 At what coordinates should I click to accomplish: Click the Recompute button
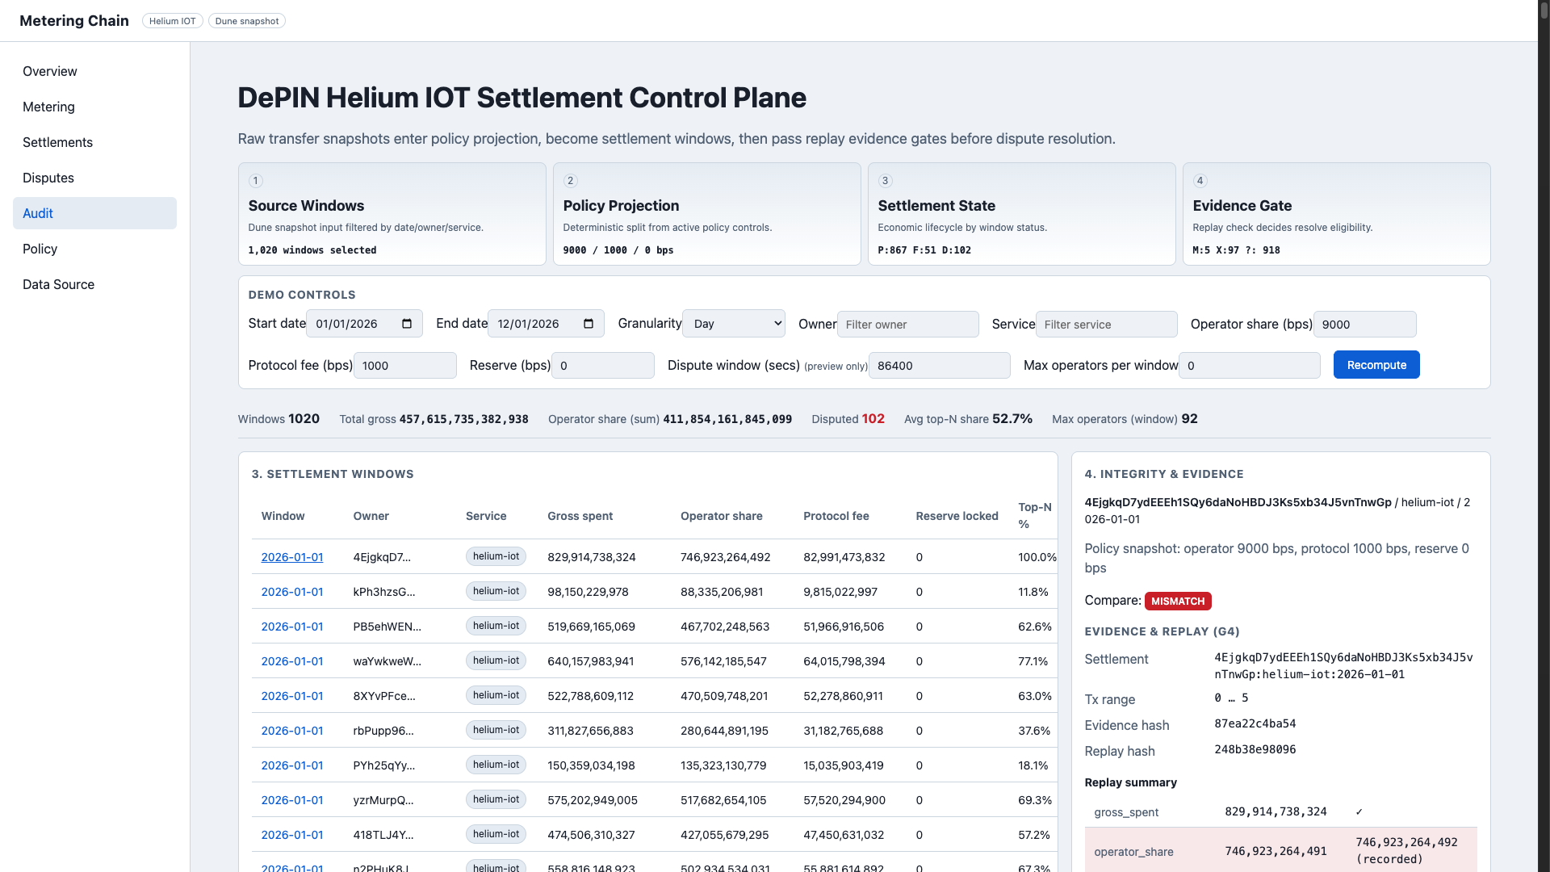1376,364
